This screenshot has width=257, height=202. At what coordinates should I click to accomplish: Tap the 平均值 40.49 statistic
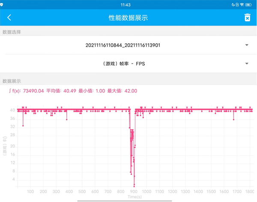pos(61,91)
